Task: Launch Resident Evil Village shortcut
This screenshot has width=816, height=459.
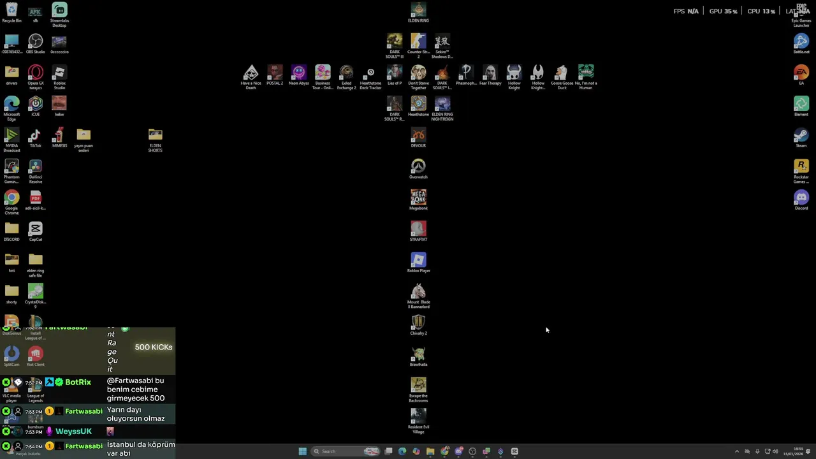Action: pyautogui.click(x=418, y=421)
